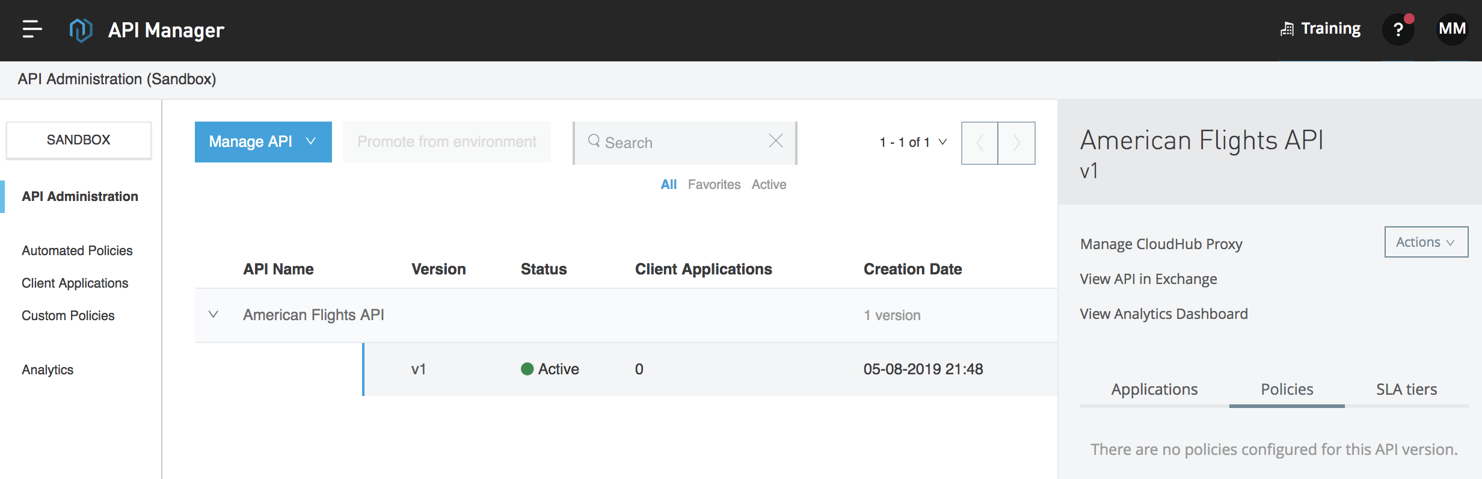Viewport: 1482px width, 479px height.
Task: Open Analytics in sidebar
Action: click(x=48, y=370)
